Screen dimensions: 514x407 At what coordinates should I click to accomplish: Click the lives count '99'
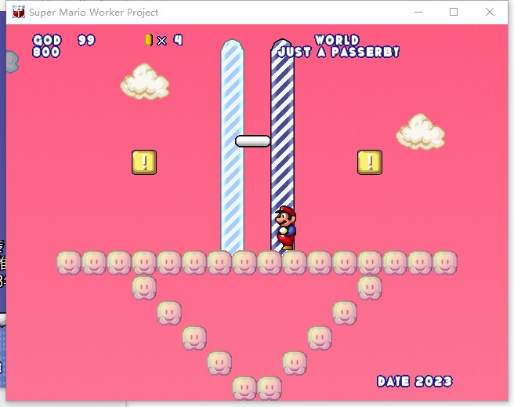pos(86,40)
